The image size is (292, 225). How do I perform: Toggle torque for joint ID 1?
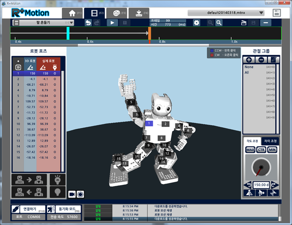pyautogui.click(x=55, y=74)
